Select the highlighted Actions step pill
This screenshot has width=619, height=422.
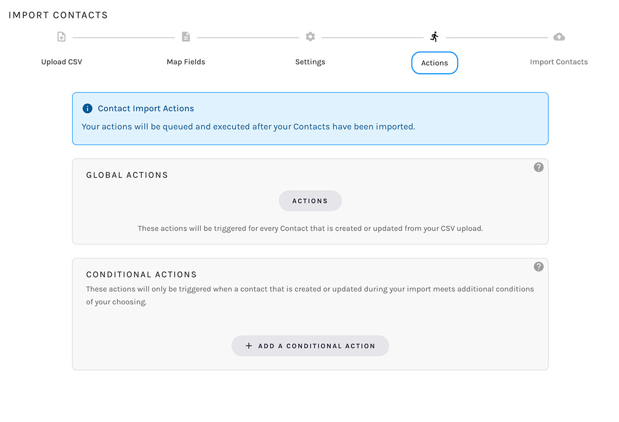(434, 62)
